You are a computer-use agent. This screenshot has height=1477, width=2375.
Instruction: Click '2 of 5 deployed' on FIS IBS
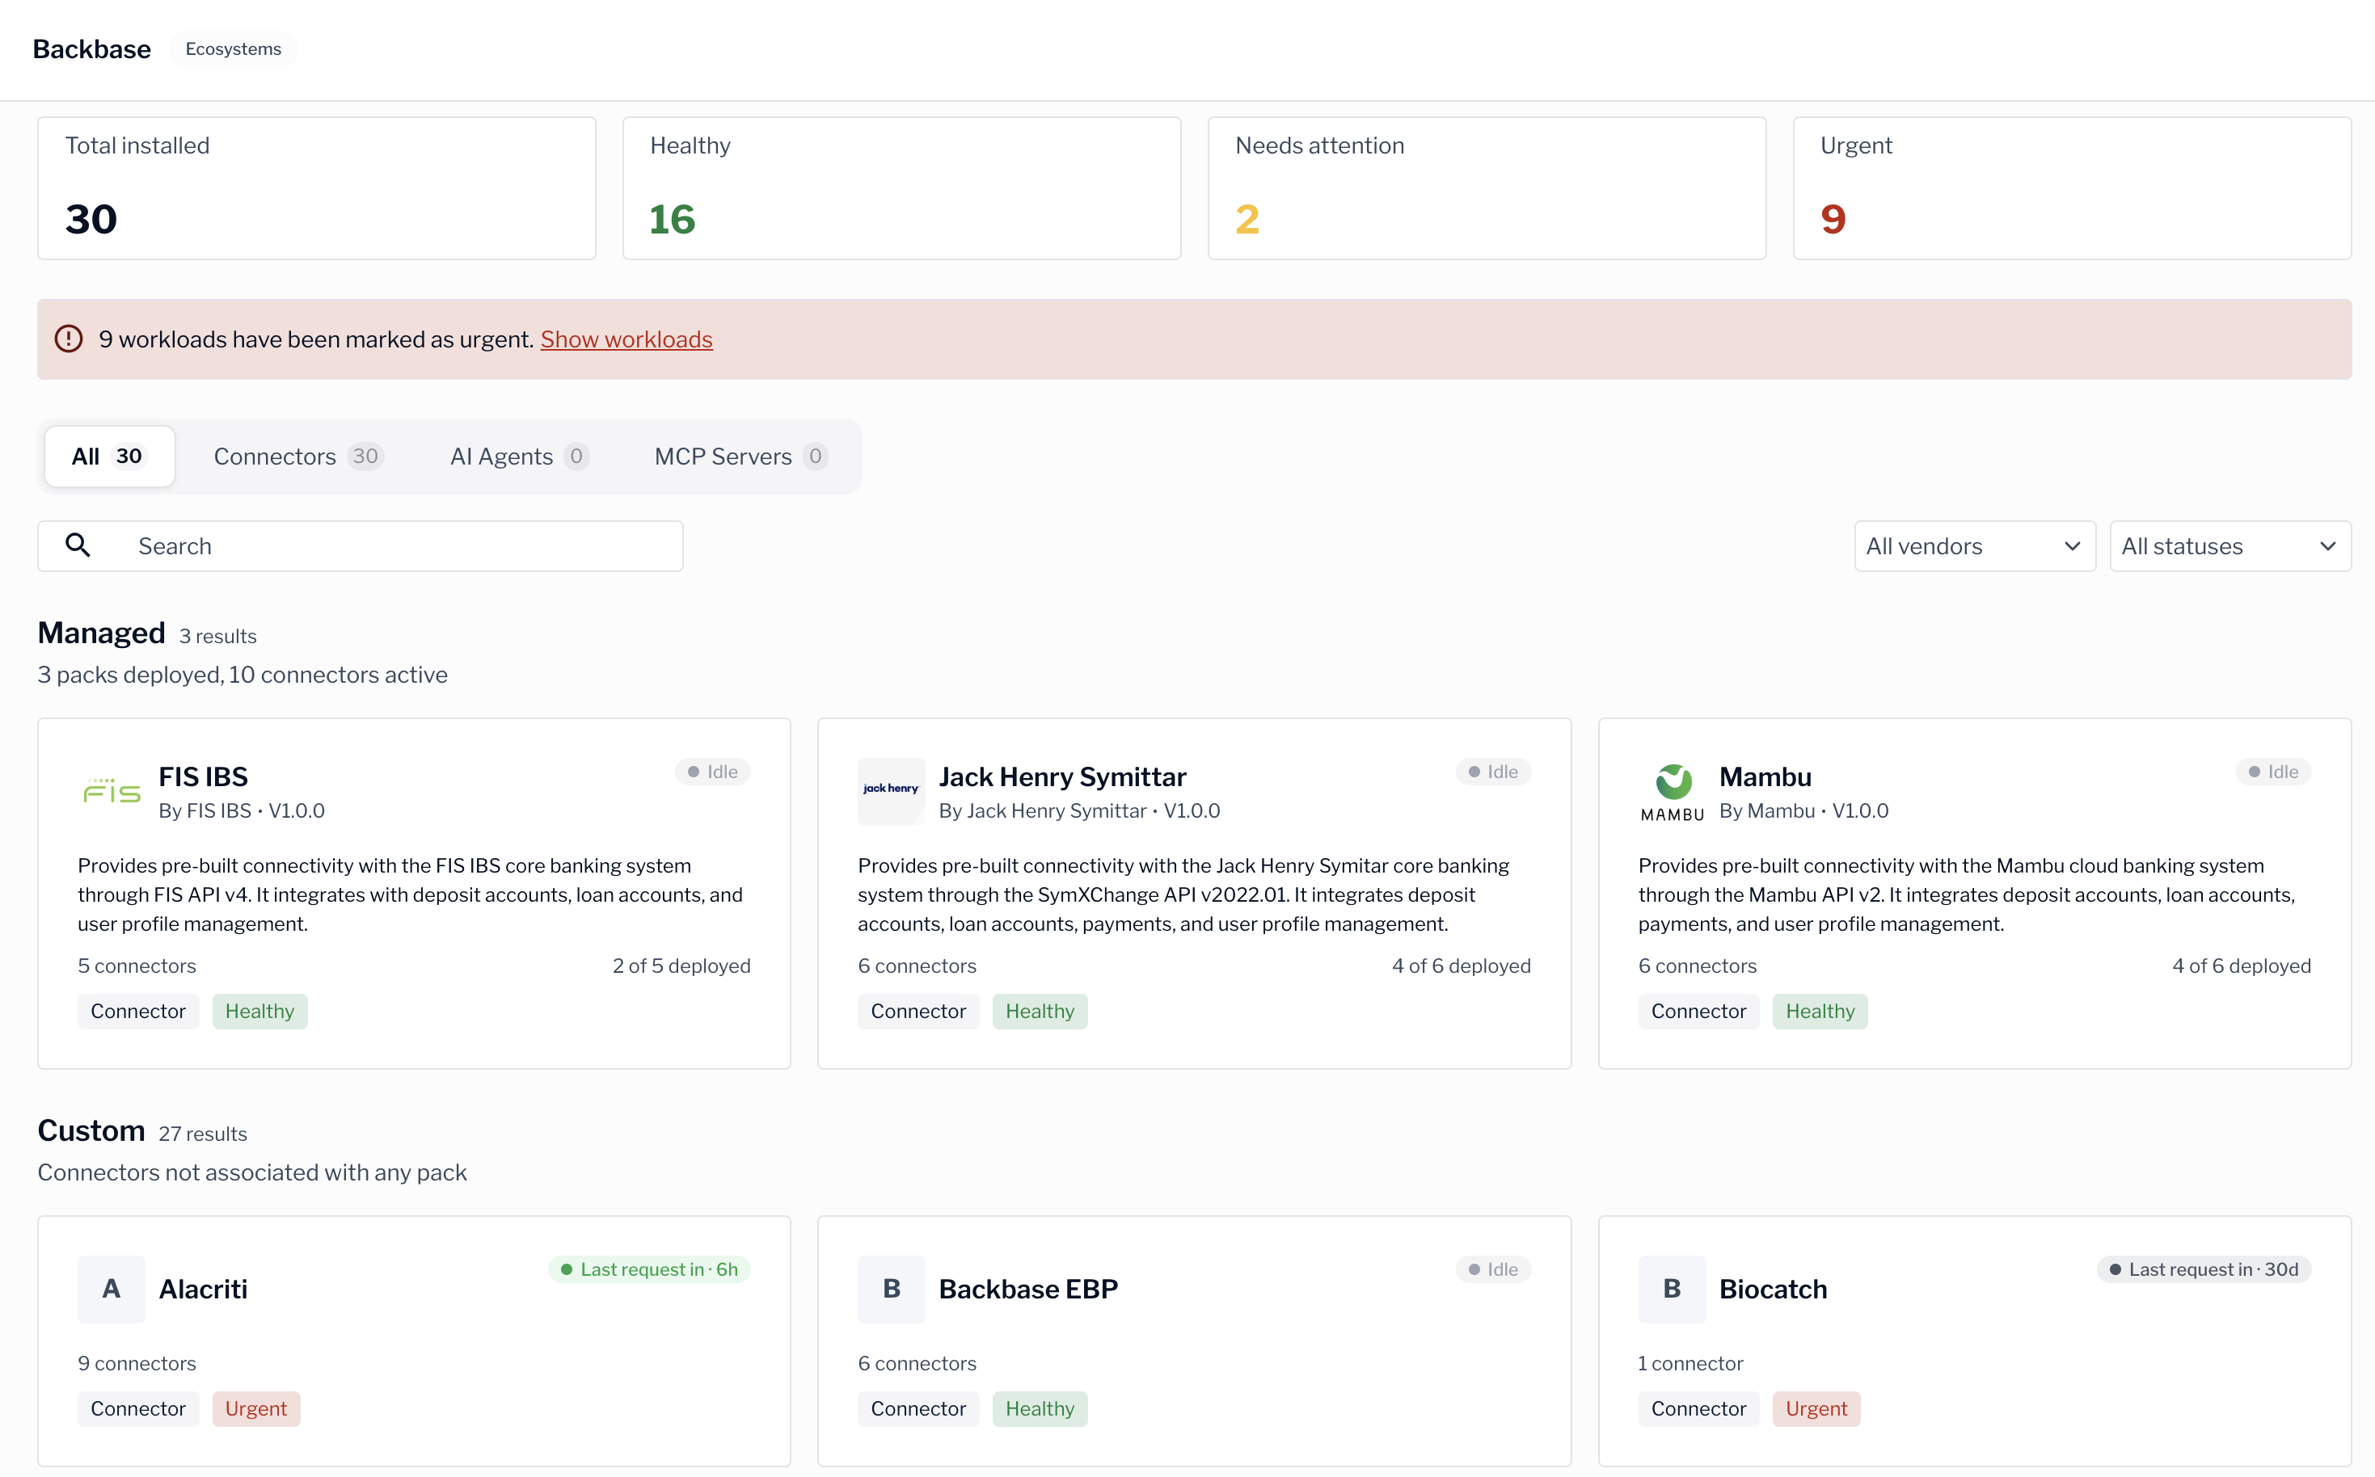(x=681, y=965)
